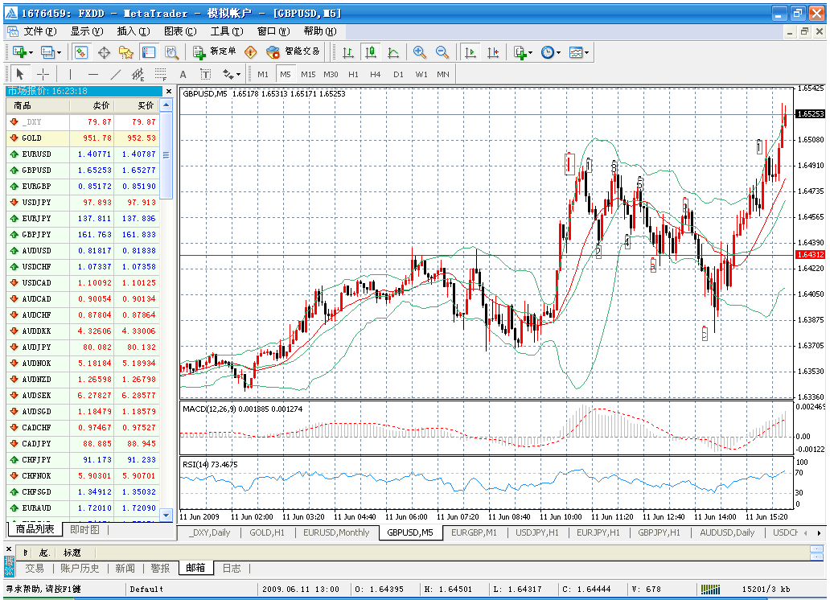Expand the templates dropdown arrow
Viewport: 830px width, 600px height.
(x=586, y=52)
